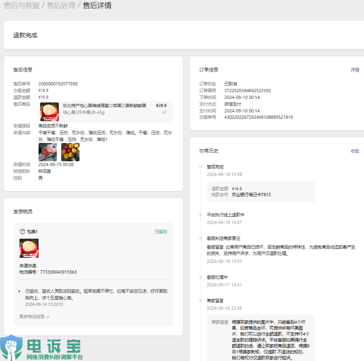Select logistics number 773309043915563

[58, 272]
